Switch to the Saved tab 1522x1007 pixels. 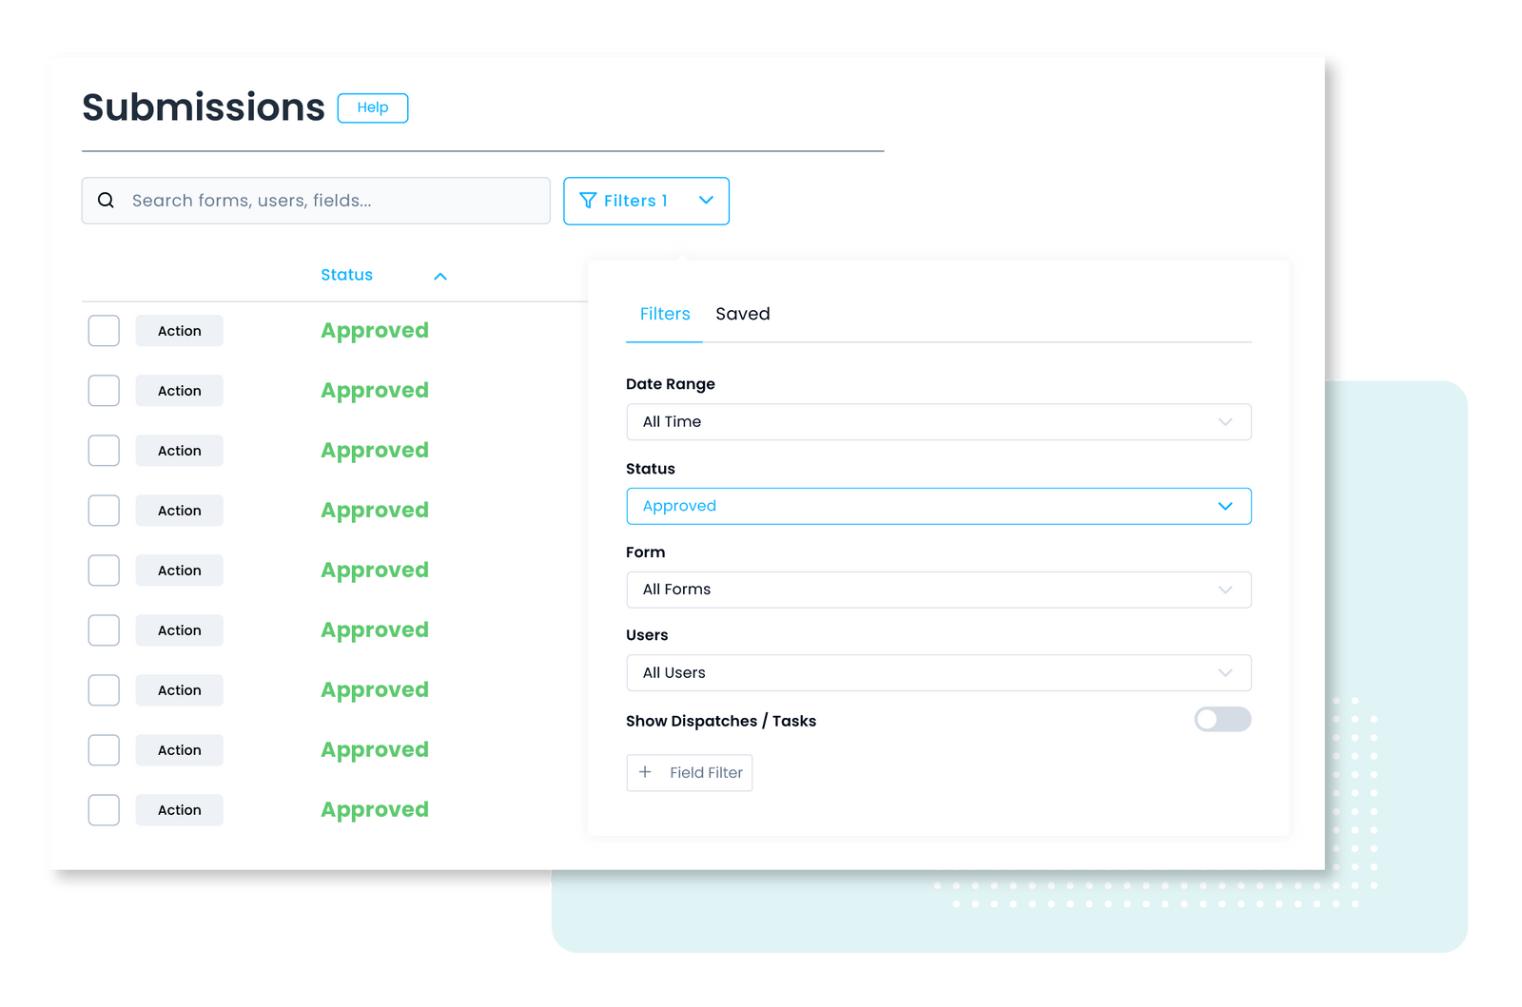742,314
